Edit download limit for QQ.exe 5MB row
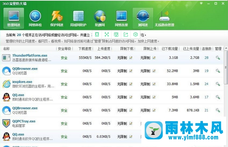Image resolution: width=228 pixels, height=147 pixels. click(x=131, y=97)
